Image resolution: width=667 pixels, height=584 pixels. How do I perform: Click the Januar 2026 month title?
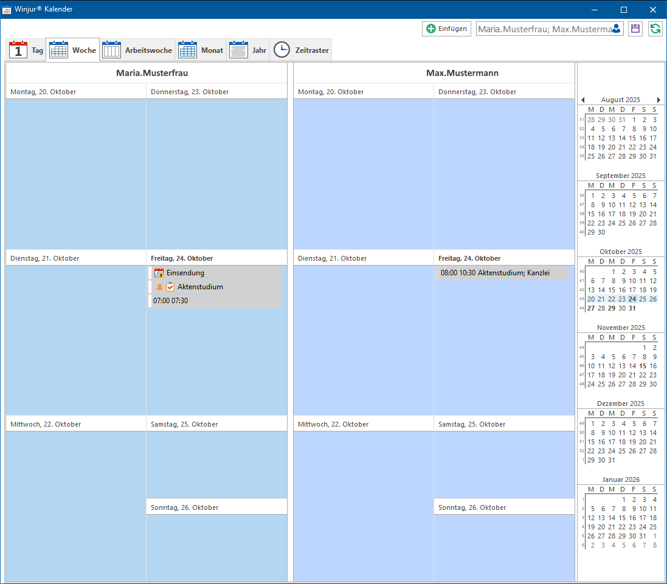[x=620, y=479]
